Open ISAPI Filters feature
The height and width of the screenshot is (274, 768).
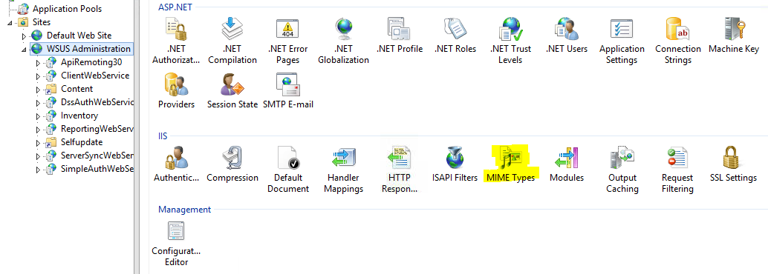[455, 164]
